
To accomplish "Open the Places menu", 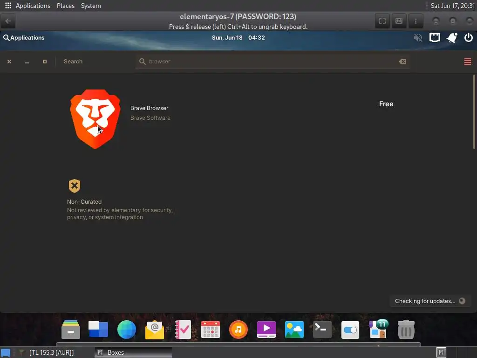I will [65, 6].
